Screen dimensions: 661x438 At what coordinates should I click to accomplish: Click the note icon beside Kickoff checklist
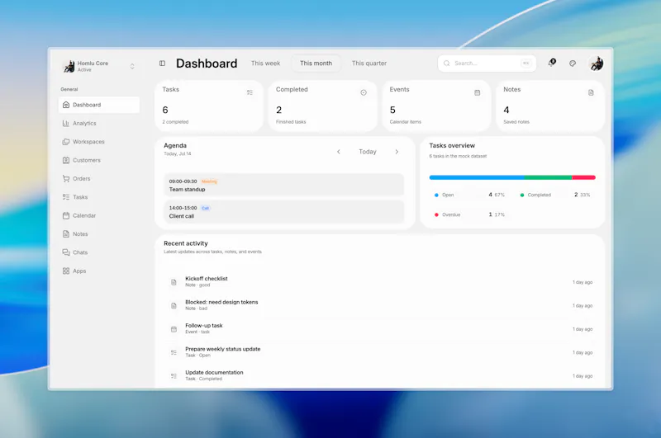point(174,282)
